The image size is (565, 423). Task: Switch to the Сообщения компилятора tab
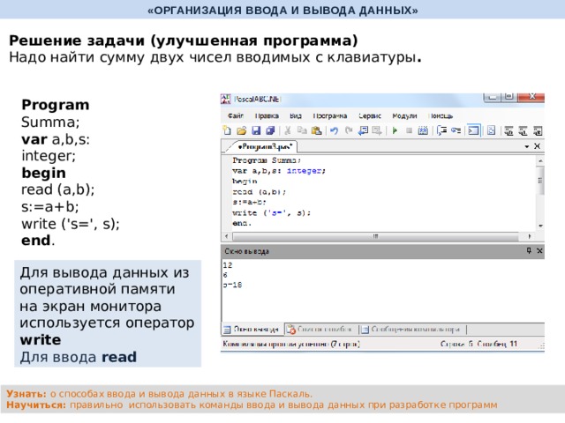[x=411, y=329]
